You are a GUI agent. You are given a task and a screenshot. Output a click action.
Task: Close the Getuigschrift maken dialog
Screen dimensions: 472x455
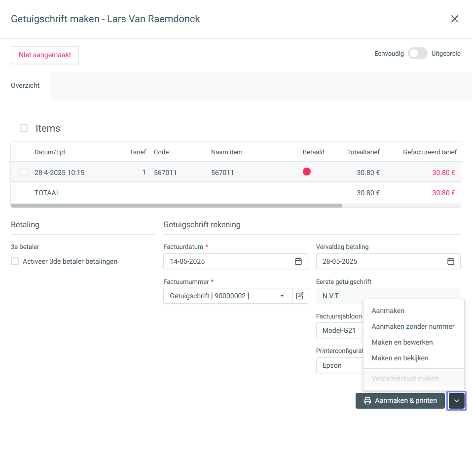pyautogui.click(x=455, y=19)
